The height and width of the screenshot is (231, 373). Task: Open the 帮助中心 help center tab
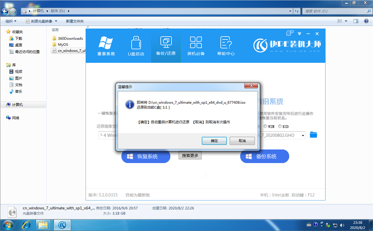pos(226,46)
